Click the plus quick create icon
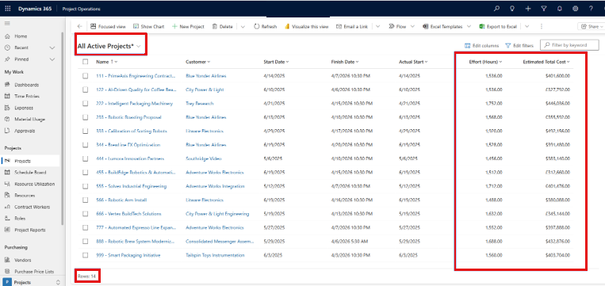This screenshot has width=605, height=286. (528, 9)
